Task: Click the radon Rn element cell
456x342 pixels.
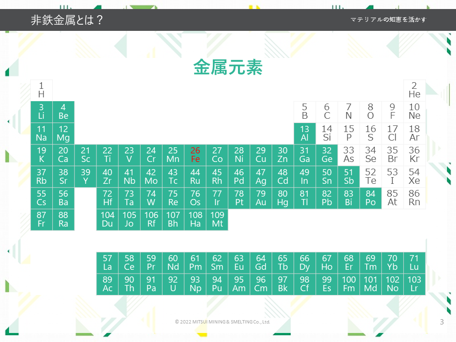Action: [x=414, y=198]
